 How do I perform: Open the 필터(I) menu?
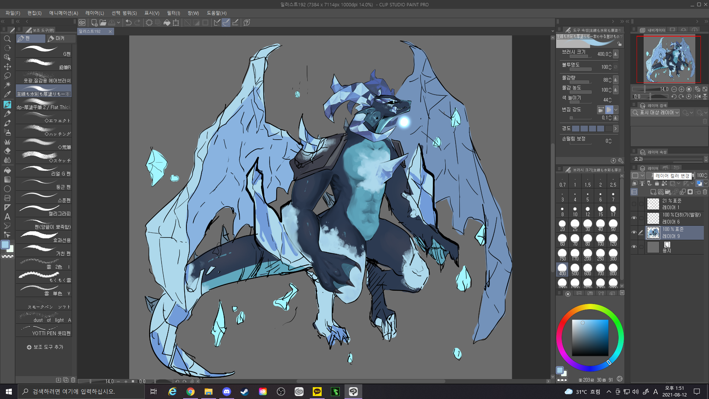[173, 13]
